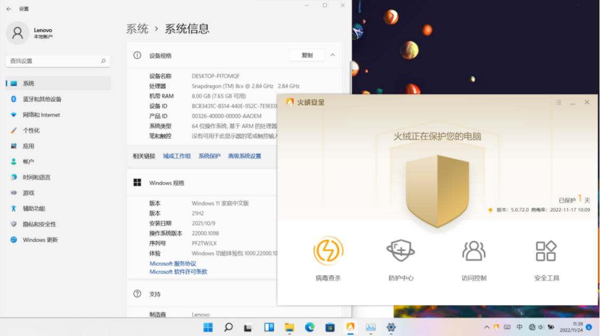600x336 pixels.
Task: Click the processor Snapdragon (TM) 8cx text
Action: 245,86
